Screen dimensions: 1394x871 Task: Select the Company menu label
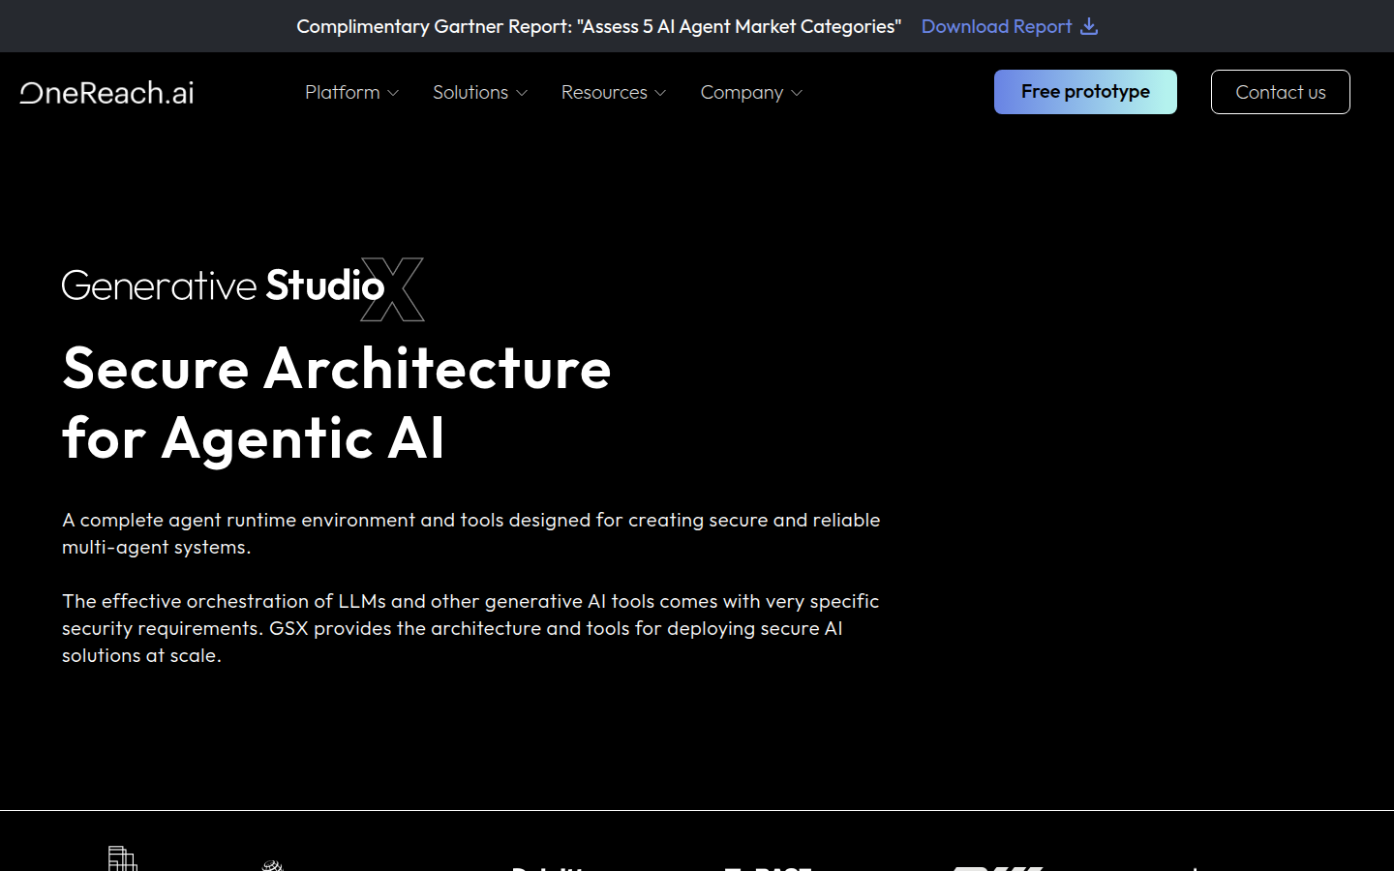[x=742, y=92]
